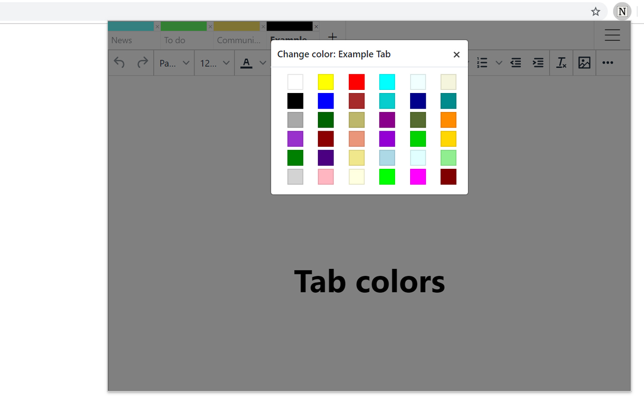Screen dimensions: 644x402
Task: Expand the text color arrow
Action: coord(263,63)
